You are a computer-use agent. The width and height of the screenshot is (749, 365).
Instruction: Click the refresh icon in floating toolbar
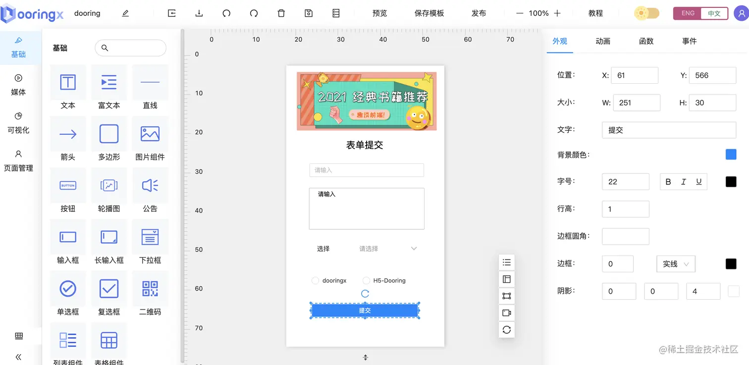(506, 330)
